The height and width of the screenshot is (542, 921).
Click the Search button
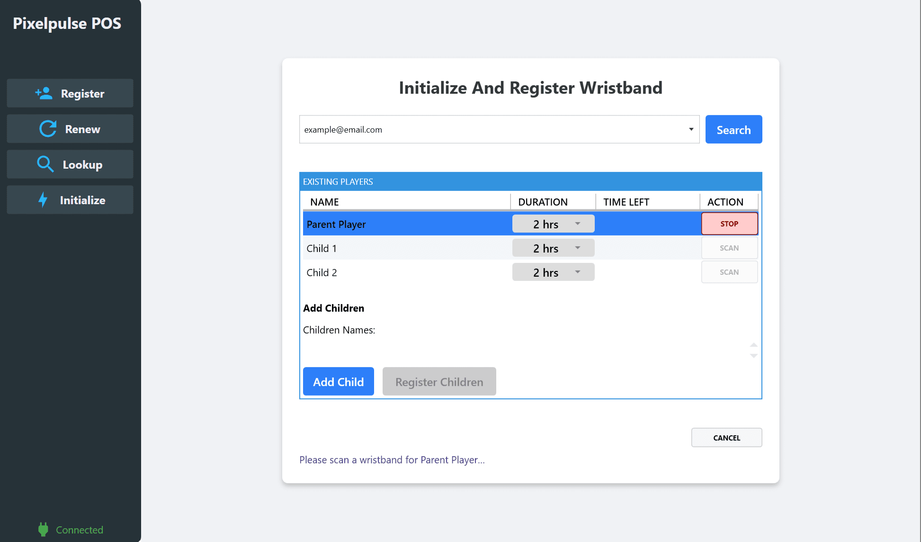(x=733, y=129)
